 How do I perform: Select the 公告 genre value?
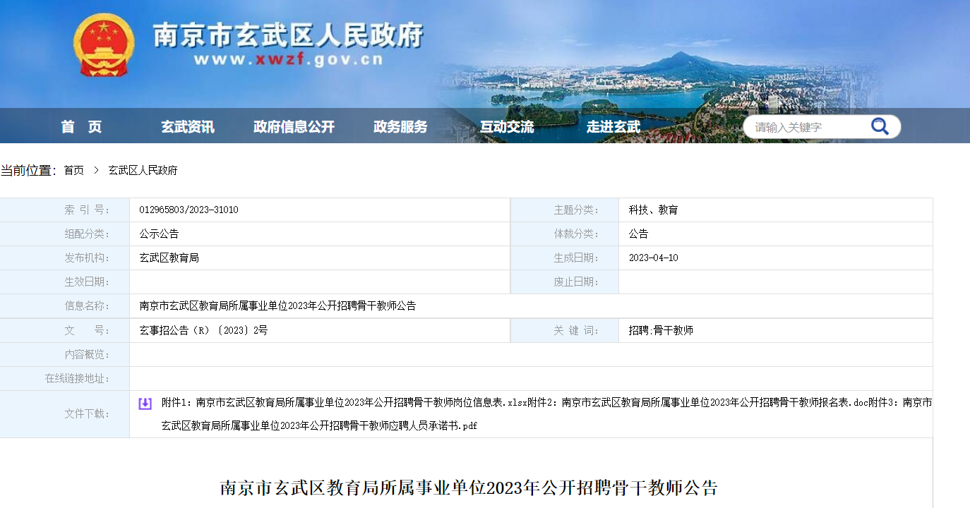click(639, 234)
